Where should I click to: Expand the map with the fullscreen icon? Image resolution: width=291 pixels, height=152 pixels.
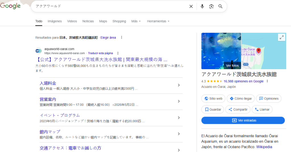tap(281, 37)
